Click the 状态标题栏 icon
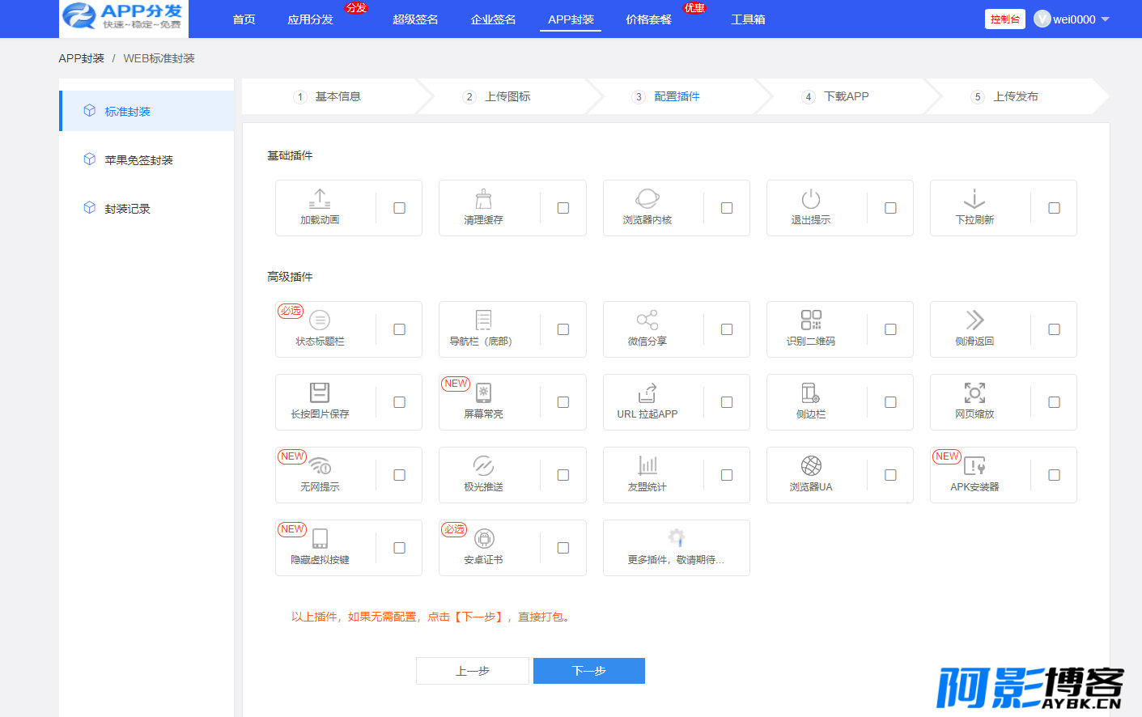The width and height of the screenshot is (1142, 717). click(320, 320)
